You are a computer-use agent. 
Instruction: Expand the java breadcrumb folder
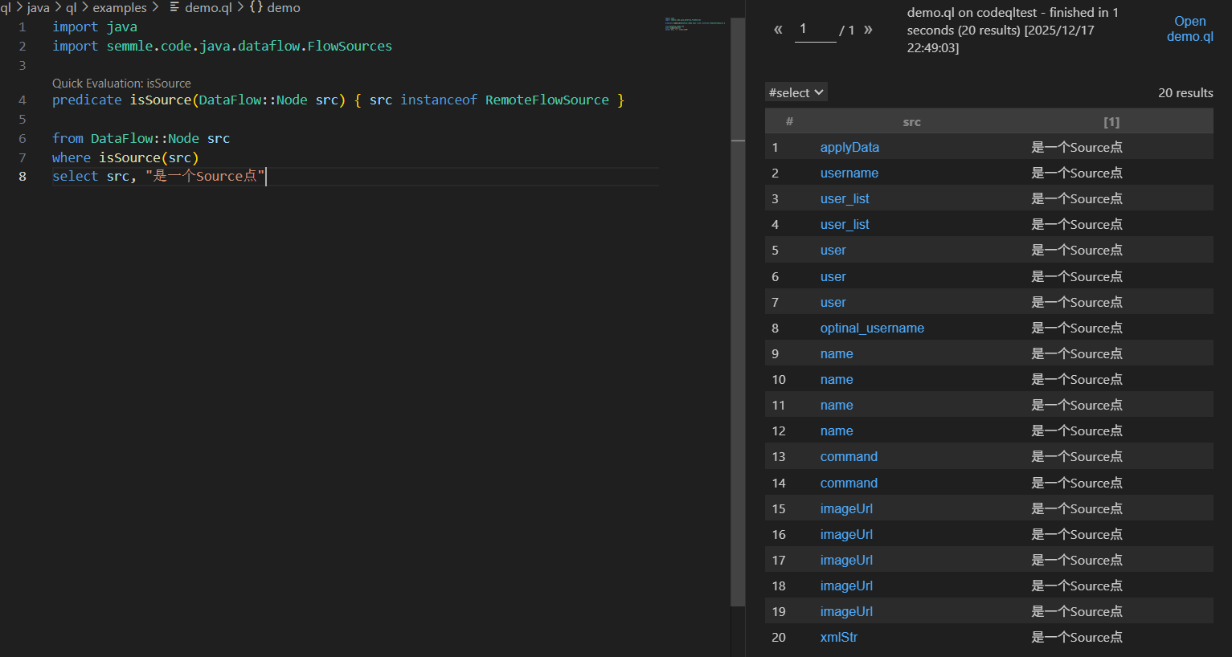(x=38, y=7)
